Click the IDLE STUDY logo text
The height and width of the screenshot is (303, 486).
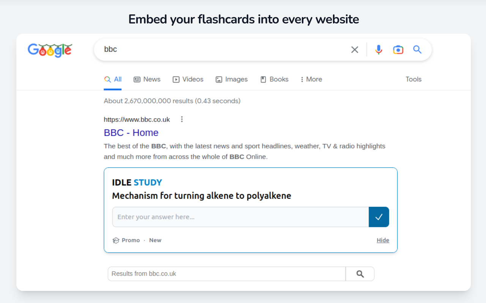[x=137, y=183]
